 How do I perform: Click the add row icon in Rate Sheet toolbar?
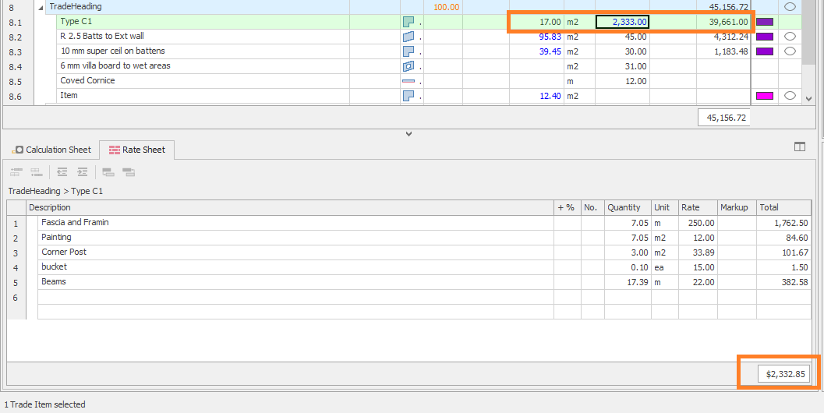[x=16, y=172]
